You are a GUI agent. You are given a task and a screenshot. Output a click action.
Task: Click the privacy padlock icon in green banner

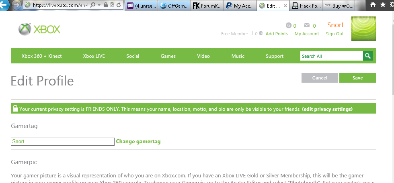[x=15, y=108]
